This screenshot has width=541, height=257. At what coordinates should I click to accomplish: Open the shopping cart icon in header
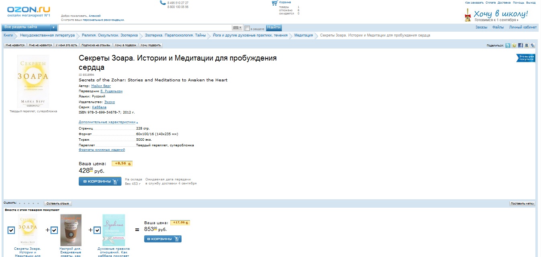(x=275, y=3)
